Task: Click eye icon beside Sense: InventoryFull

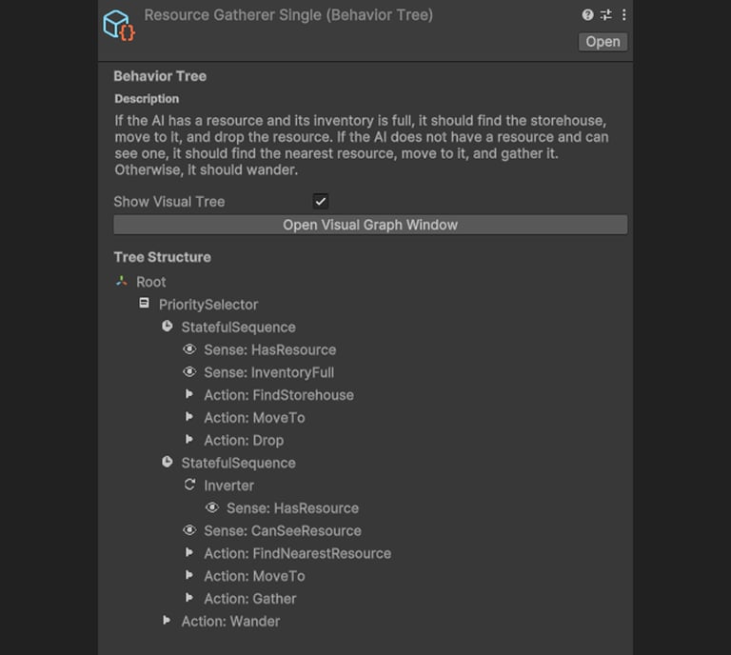Action: coord(189,372)
